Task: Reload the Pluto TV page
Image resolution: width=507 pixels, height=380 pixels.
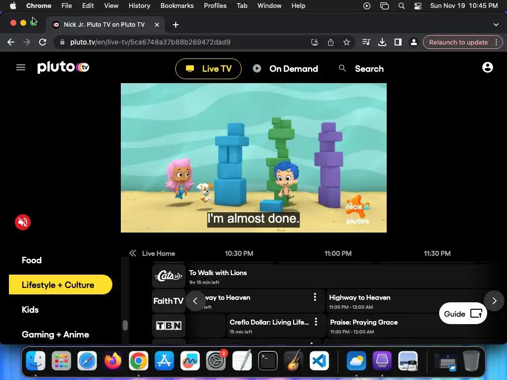Action: click(43, 42)
